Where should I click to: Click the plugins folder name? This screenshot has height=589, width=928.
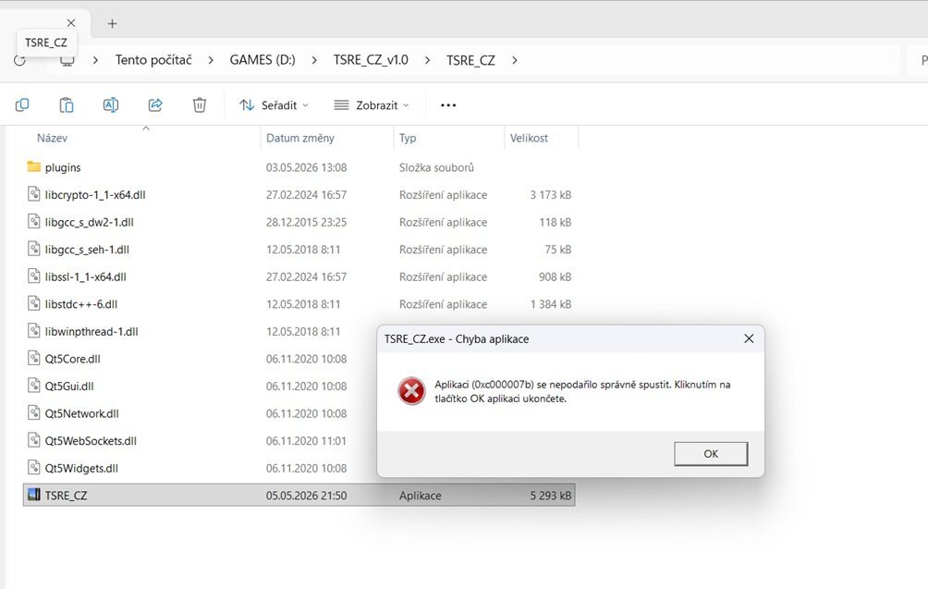pyautogui.click(x=63, y=167)
